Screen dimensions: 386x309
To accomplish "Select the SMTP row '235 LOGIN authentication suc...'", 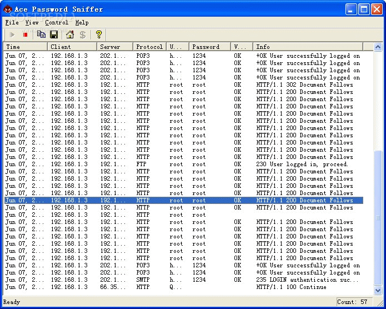I will [183, 280].
